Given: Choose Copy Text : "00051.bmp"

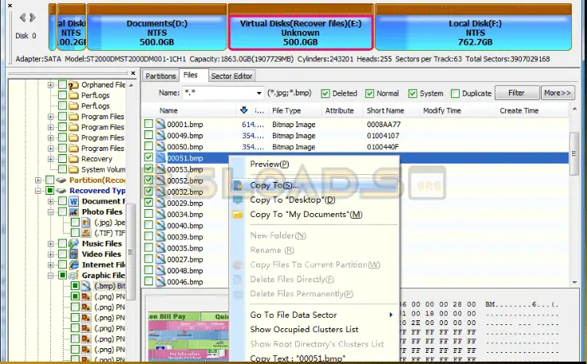Looking at the screenshot, I should tap(297, 358).
